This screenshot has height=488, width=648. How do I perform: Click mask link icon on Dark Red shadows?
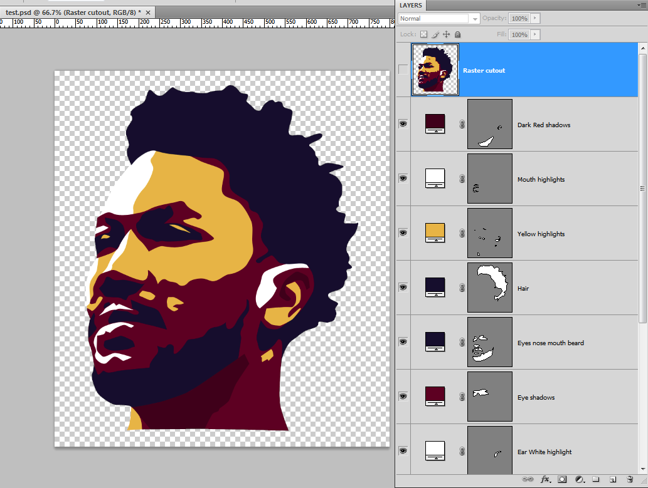(462, 124)
